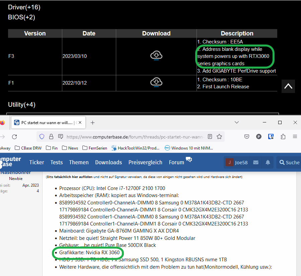Select the 'Grafikkarte: Nvidia RX 3060' line
The height and width of the screenshot is (276, 301).
tap(89, 252)
